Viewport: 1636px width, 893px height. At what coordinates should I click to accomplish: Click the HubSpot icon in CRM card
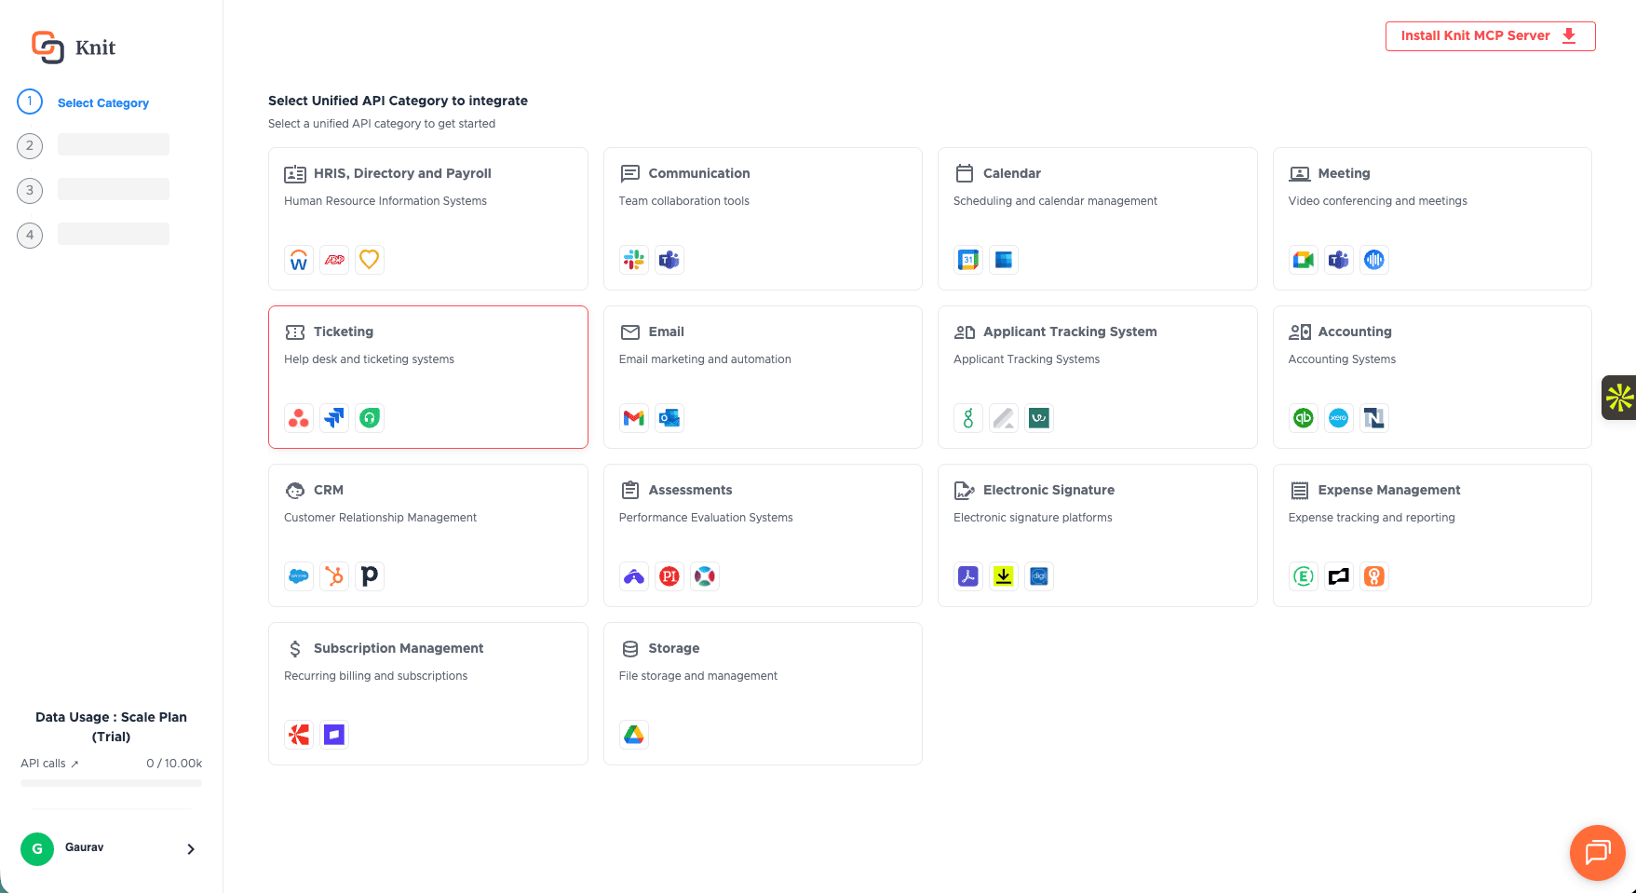(334, 576)
